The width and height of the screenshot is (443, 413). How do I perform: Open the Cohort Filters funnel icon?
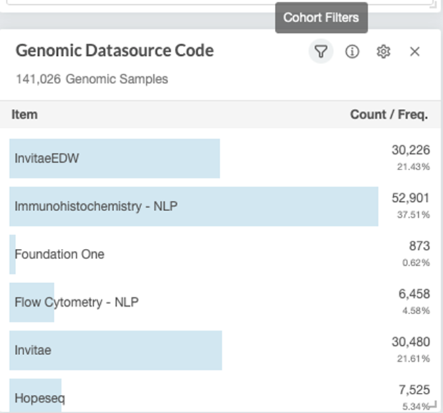click(321, 51)
